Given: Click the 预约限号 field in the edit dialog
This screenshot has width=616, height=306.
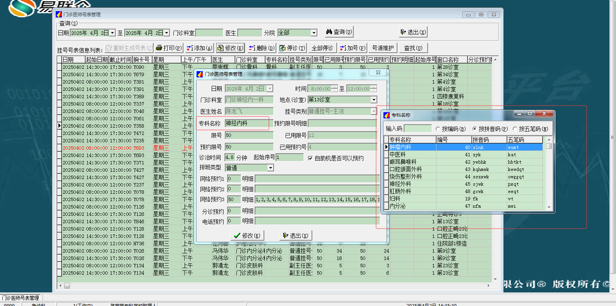Looking at the screenshot, I should pos(249,147).
